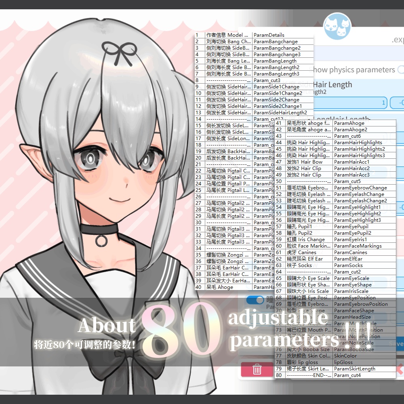Select the ParamHairHighlights2 cell
Image resolution: width=404 pixels, height=404 pixels.
pyautogui.click(x=364, y=149)
